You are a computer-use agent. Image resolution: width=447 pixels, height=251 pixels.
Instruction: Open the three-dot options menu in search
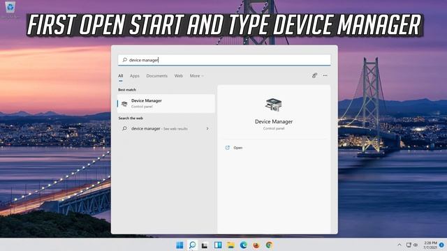(325, 75)
